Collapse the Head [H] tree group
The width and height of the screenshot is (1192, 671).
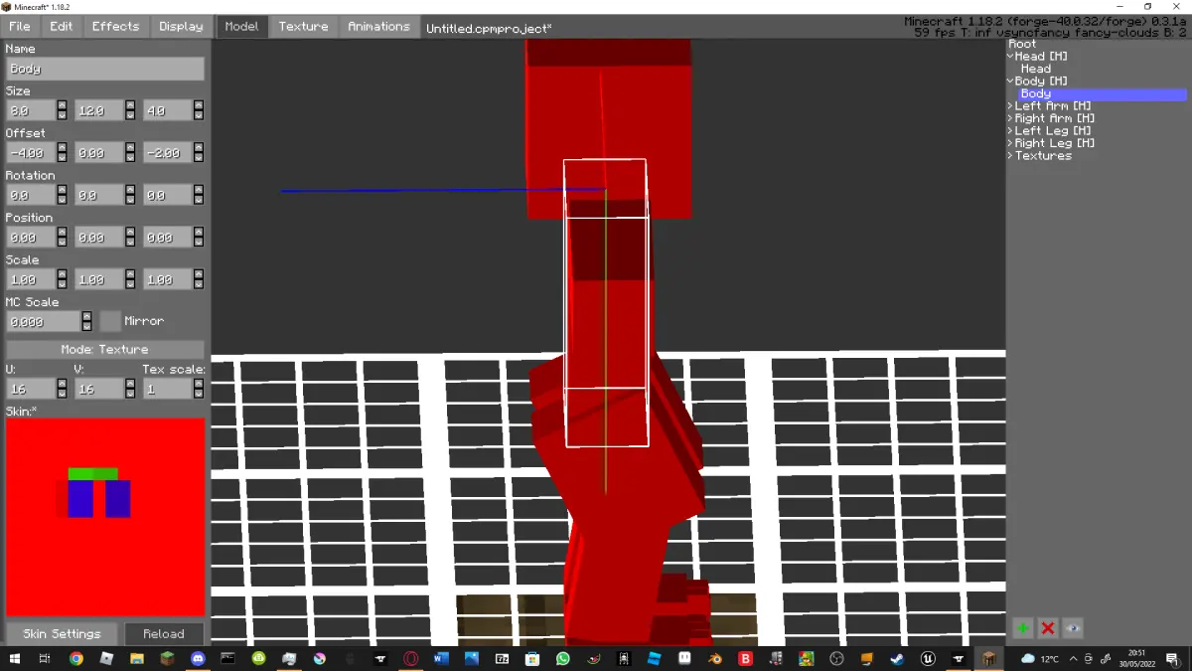[1010, 57]
